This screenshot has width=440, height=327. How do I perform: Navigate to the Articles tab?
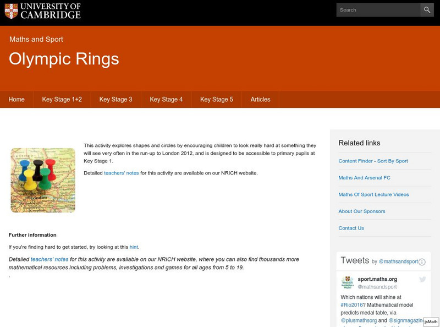pyautogui.click(x=260, y=100)
